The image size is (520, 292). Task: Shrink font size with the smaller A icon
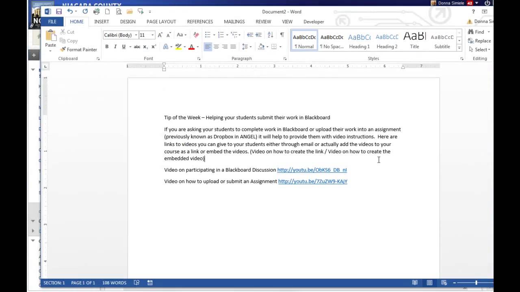tap(168, 35)
